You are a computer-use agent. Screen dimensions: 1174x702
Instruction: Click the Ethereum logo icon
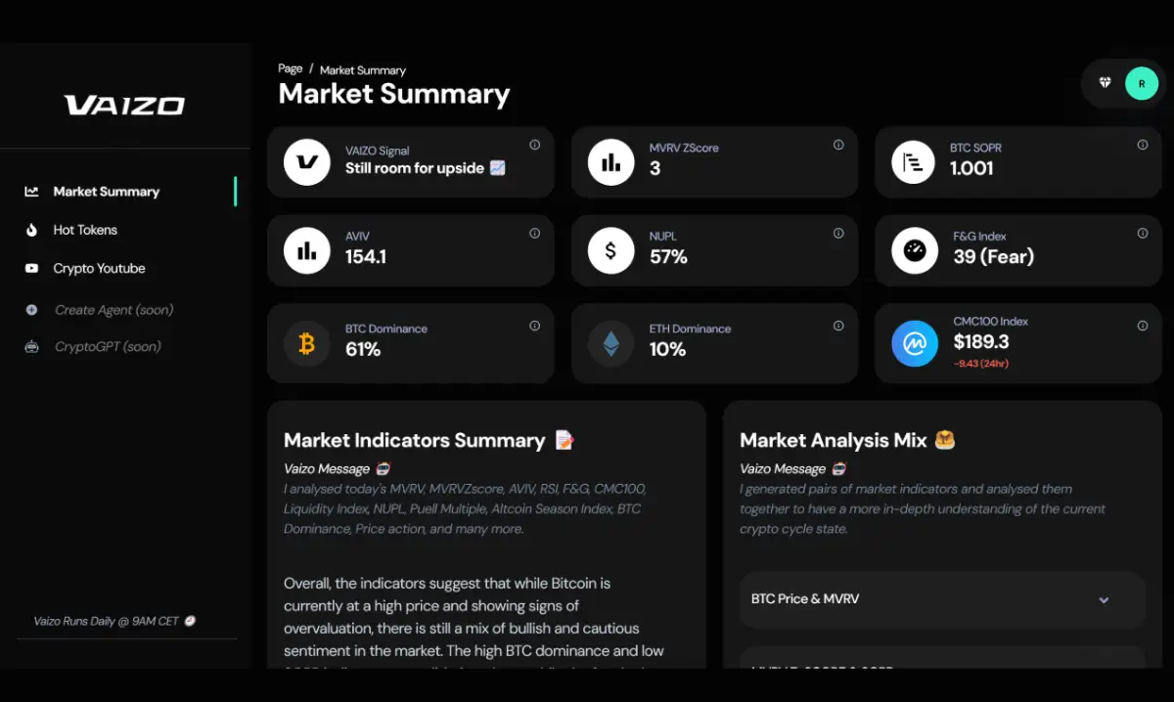tap(610, 344)
